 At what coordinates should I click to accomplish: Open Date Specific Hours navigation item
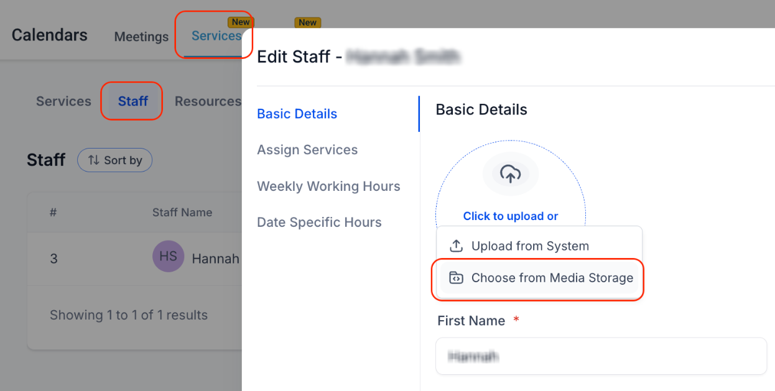(319, 222)
